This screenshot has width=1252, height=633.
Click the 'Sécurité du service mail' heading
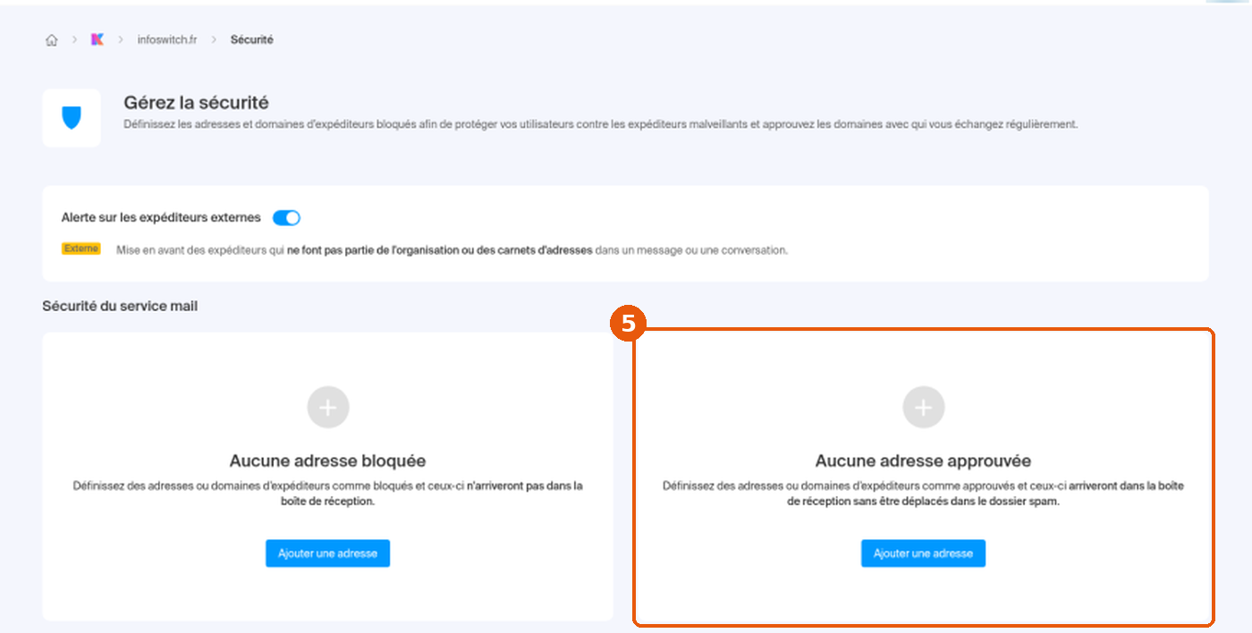click(x=120, y=306)
